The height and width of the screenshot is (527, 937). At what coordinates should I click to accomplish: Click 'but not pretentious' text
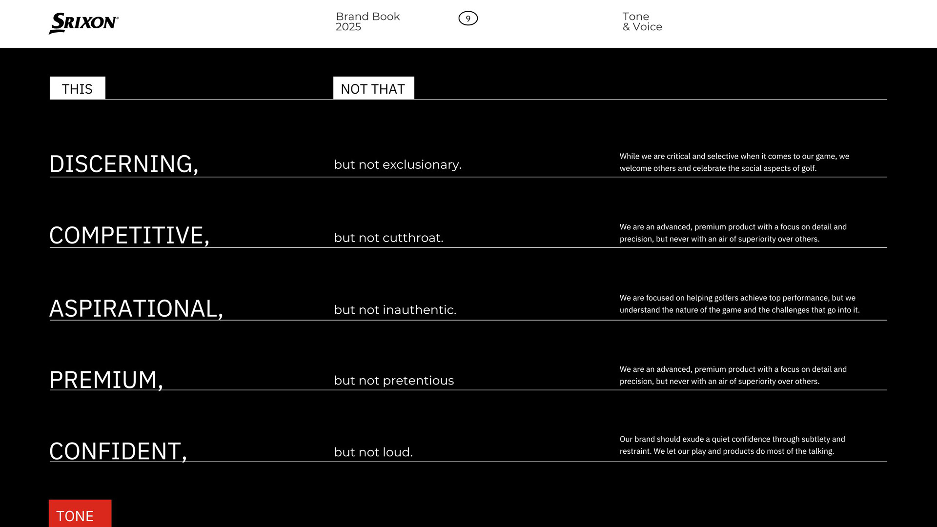click(394, 381)
